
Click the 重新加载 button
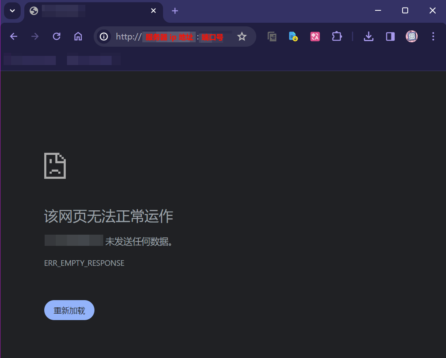(x=69, y=310)
